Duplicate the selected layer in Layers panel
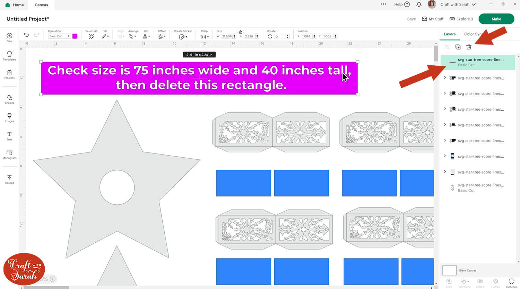The width and height of the screenshot is (520, 289). click(x=458, y=47)
